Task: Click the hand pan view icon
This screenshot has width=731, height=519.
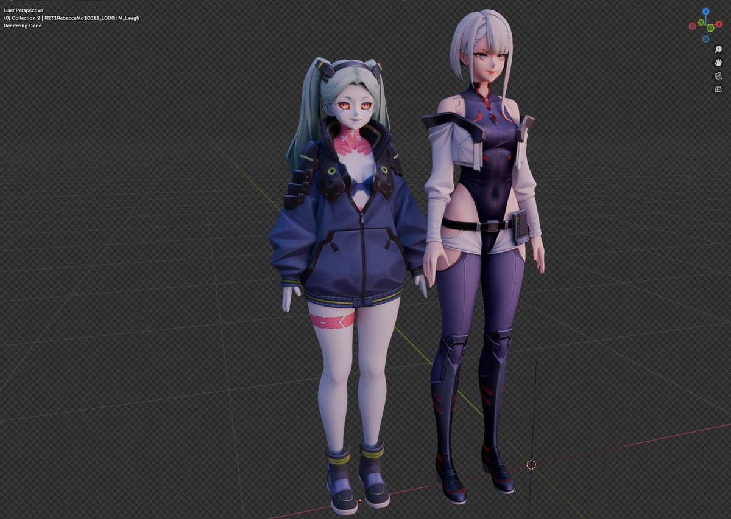Action: pos(718,63)
